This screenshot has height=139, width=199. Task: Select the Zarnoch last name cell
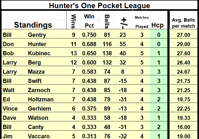pos(39,90)
